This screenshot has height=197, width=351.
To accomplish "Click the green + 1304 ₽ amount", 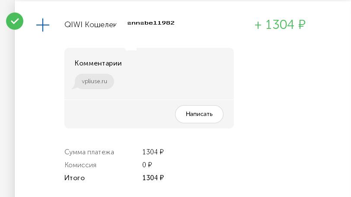I will 280,25.
